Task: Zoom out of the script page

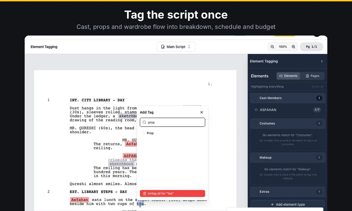Action: pyautogui.click(x=272, y=47)
